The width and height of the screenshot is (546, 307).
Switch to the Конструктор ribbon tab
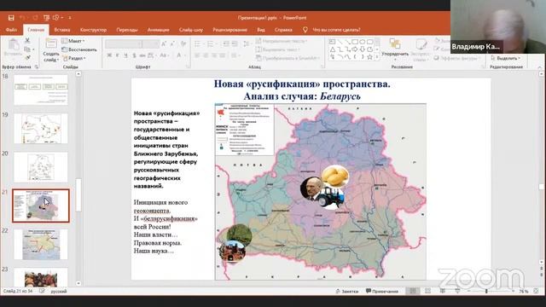(x=93, y=30)
